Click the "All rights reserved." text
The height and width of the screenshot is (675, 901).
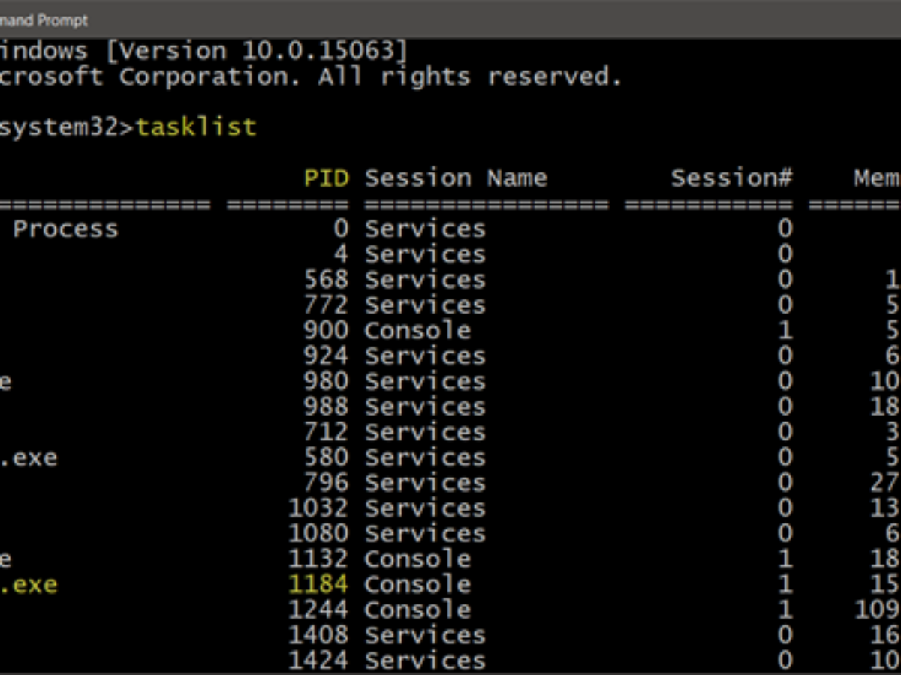470,76
